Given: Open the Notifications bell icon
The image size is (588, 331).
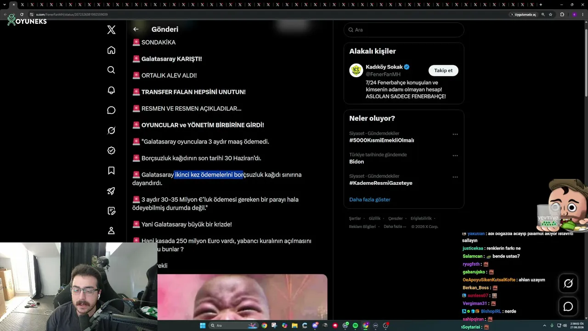Looking at the screenshot, I should pos(111,90).
